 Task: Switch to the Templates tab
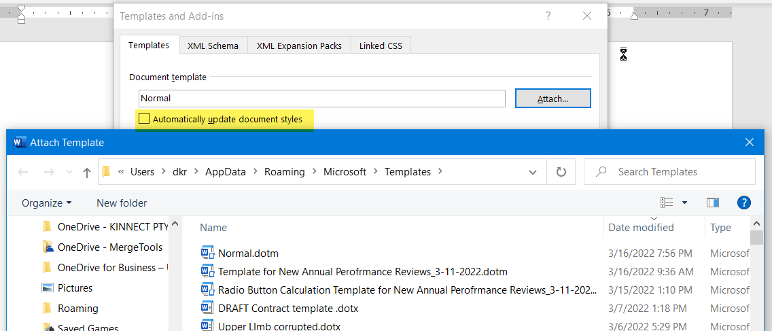click(x=150, y=46)
